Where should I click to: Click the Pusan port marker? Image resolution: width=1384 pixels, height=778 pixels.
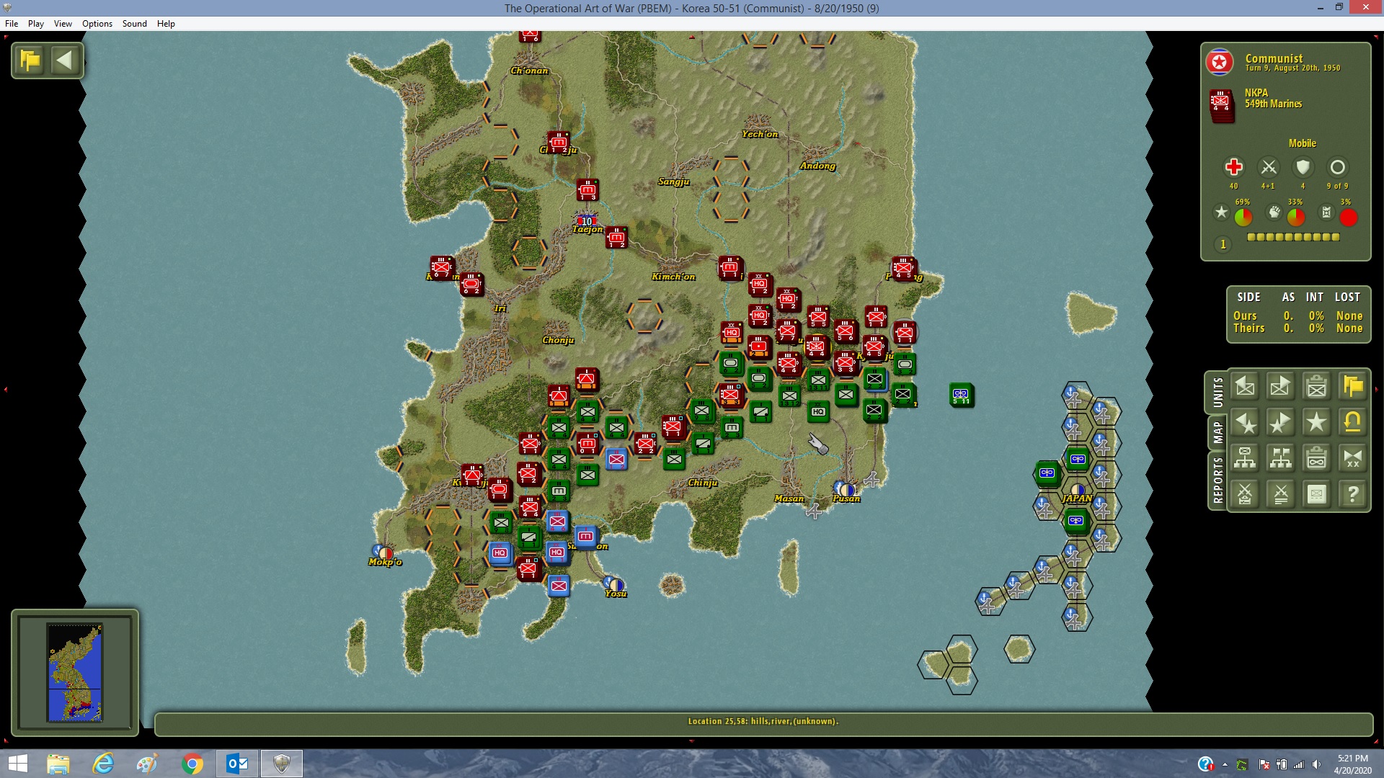tap(845, 489)
